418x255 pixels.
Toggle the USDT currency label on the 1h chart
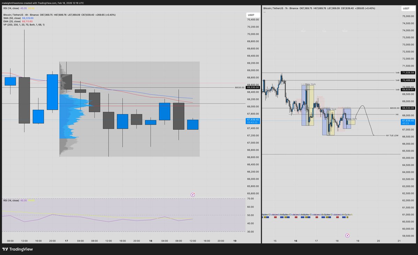pos(406,8)
